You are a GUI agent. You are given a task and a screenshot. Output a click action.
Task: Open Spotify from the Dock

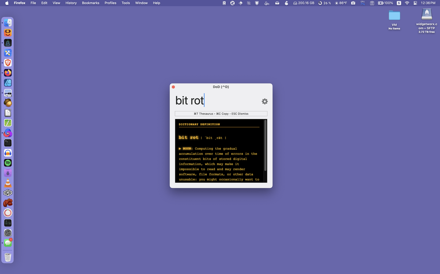[8, 163]
